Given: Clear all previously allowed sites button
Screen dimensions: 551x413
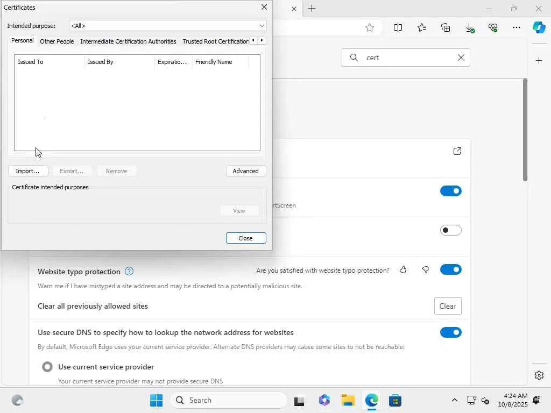Looking at the screenshot, I should [x=448, y=306].
